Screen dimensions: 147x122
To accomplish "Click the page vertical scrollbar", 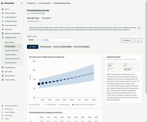I will coord(146,47).
